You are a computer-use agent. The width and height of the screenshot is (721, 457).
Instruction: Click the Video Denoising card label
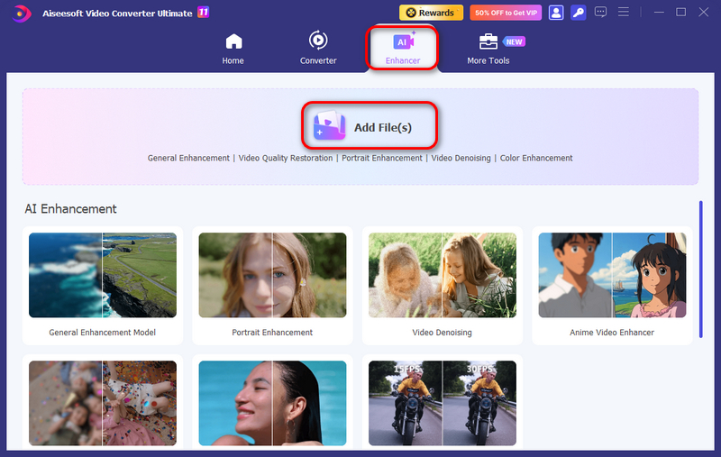pos(442,333)
